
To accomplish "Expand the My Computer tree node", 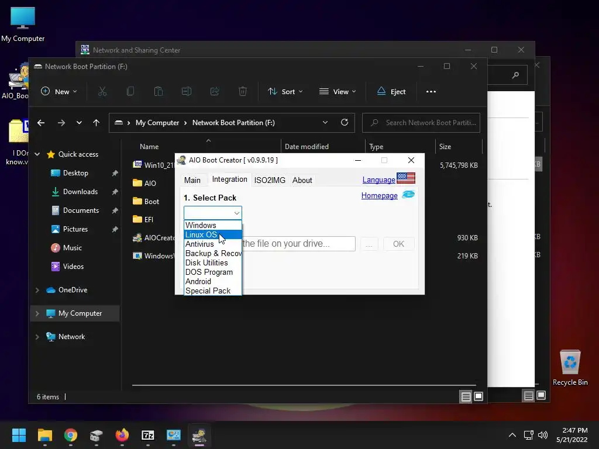I will click(x=37, y=313).
